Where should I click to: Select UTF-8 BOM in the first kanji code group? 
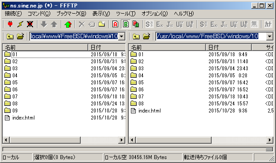[190, 24]
